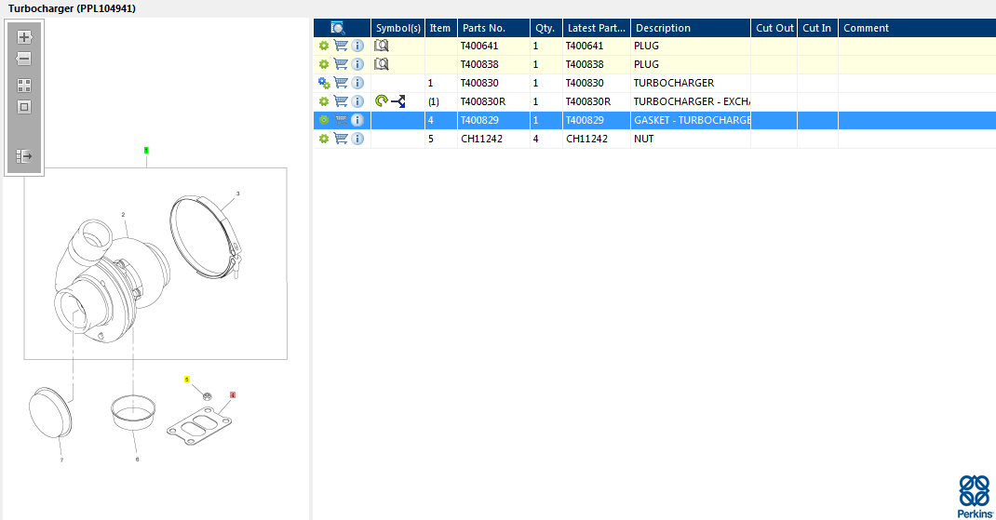Click the gasket drawing in diagram
Viewport: 996px width, 520px height.
199,425
